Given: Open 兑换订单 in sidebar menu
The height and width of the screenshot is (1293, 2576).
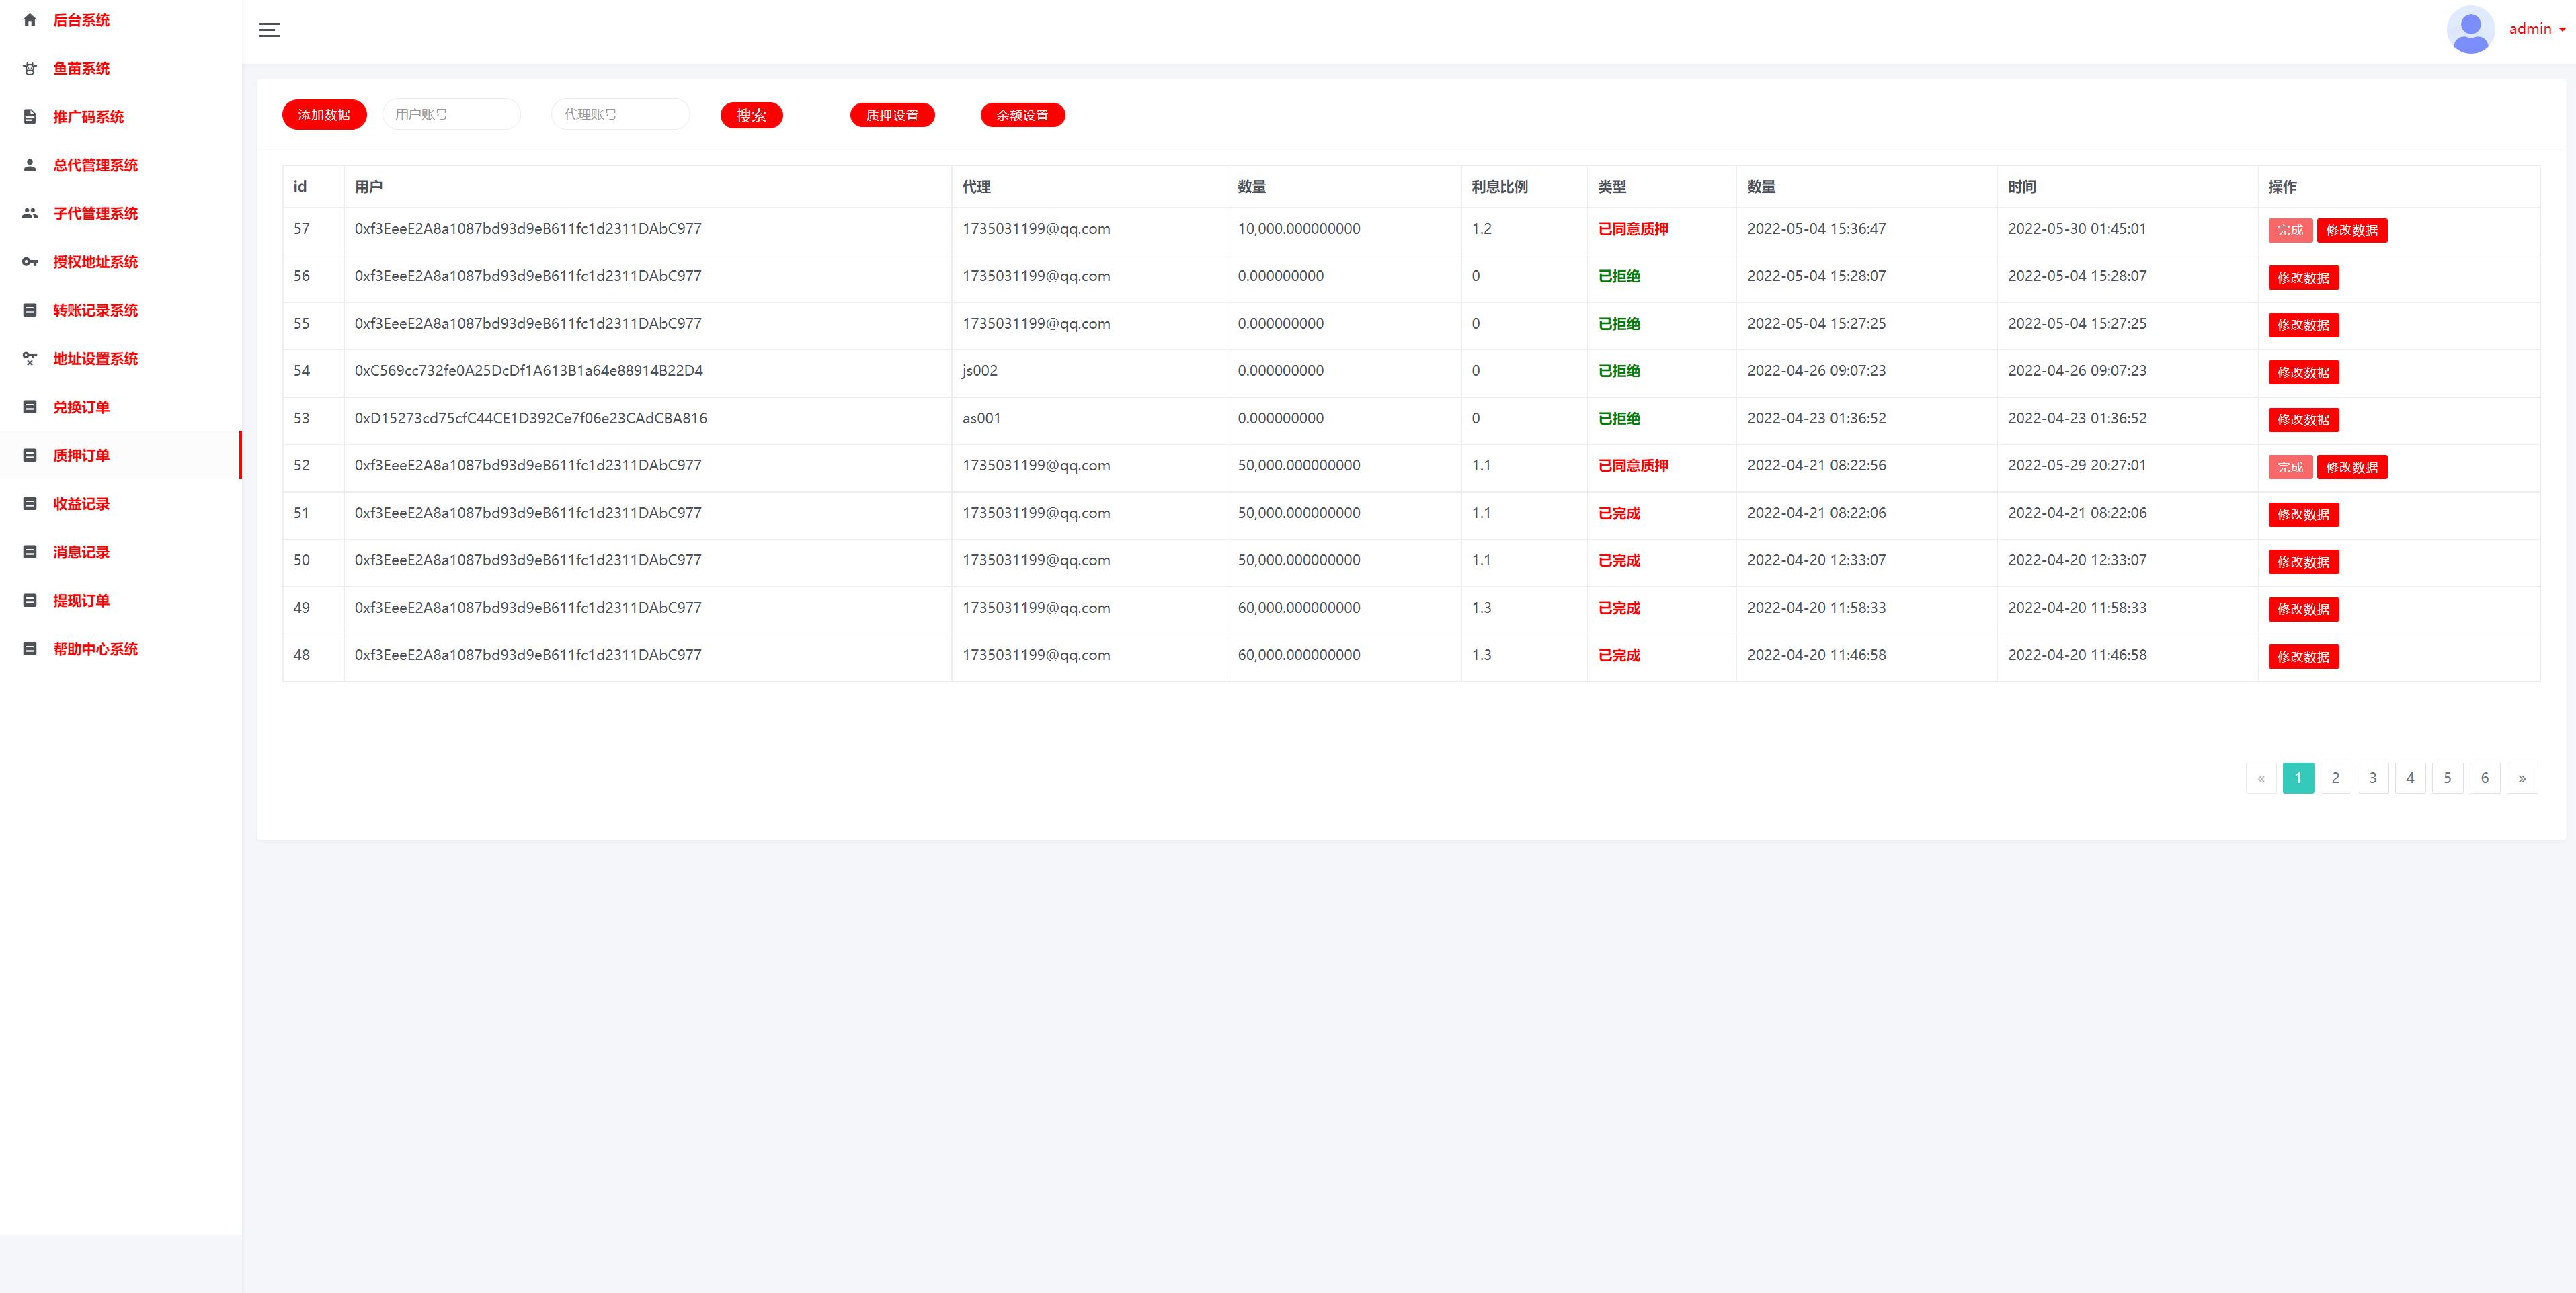Looking at the screenshot, I should click(81, 407).
